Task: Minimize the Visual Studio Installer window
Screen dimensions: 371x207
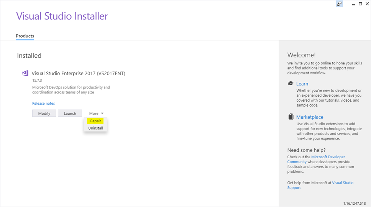Action: coord(353,4)
